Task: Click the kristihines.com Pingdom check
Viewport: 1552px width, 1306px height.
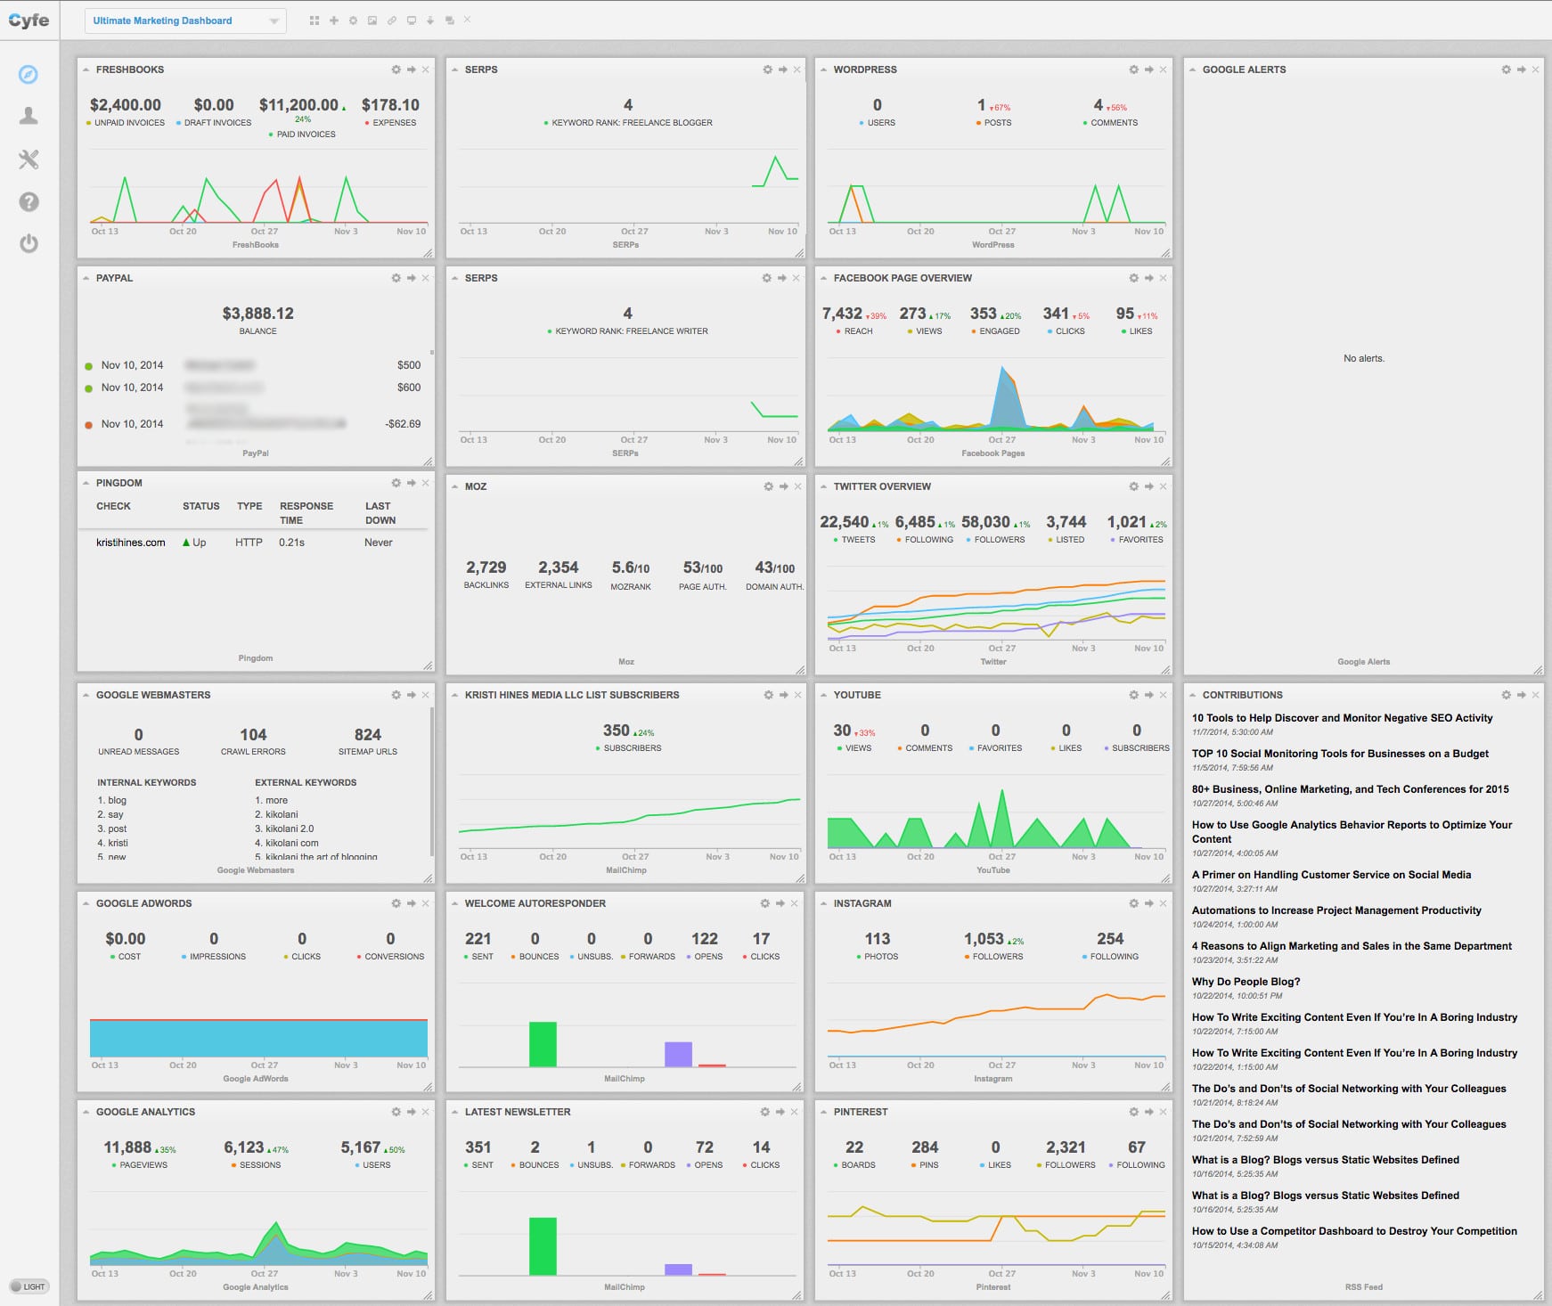Action: click(x=131, y=543)
